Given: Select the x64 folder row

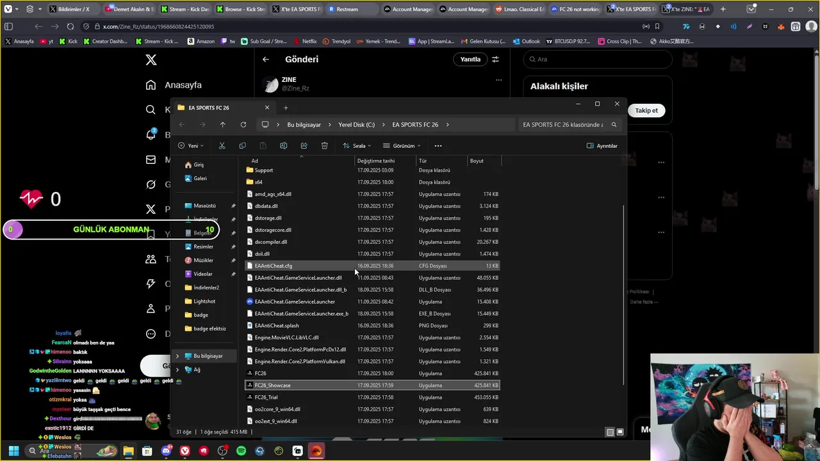Looking at the screenshot, I should (x=372, y=182).
